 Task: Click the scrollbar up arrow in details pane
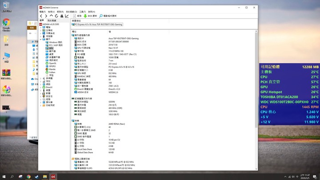[256, 32]
